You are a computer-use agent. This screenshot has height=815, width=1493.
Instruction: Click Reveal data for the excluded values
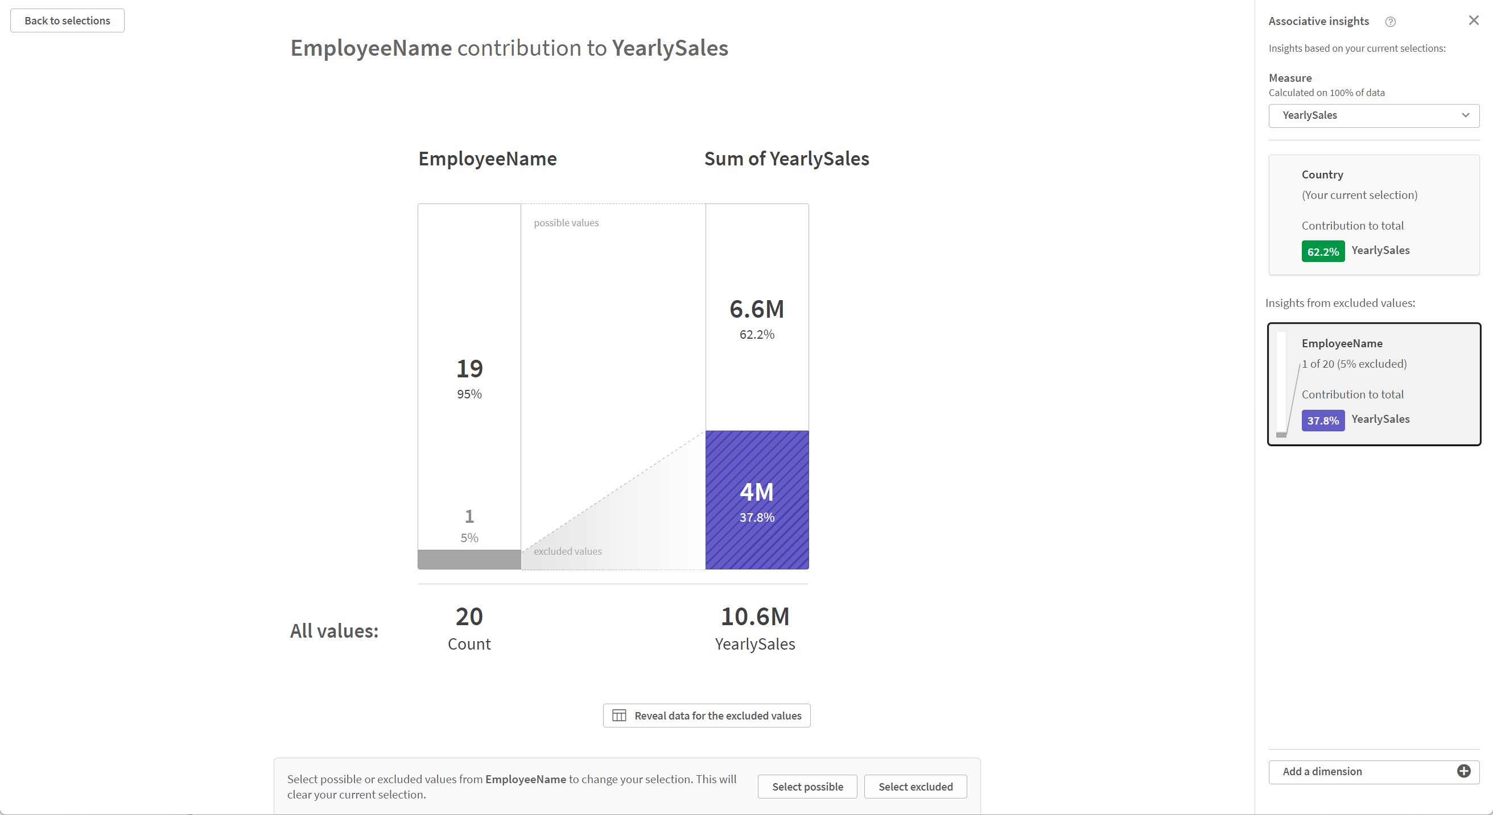coord(706,716)
